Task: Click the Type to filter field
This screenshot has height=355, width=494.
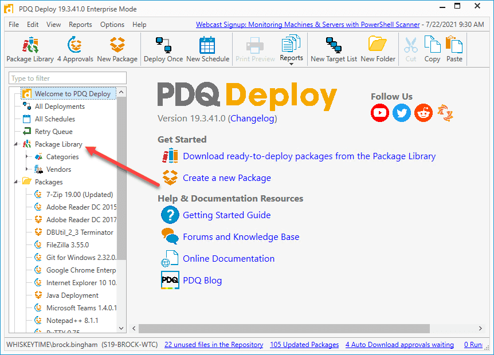Action: (x=68, y=78)
